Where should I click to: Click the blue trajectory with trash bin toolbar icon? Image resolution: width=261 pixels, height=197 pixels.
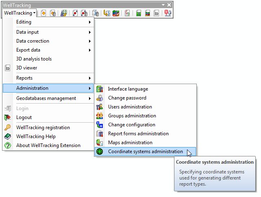coord(96,13)
